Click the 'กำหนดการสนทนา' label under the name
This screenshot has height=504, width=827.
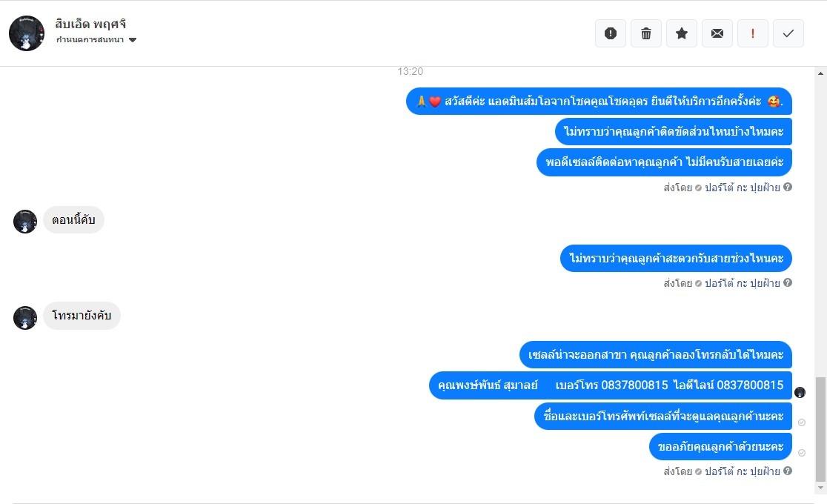pos(90,39)
